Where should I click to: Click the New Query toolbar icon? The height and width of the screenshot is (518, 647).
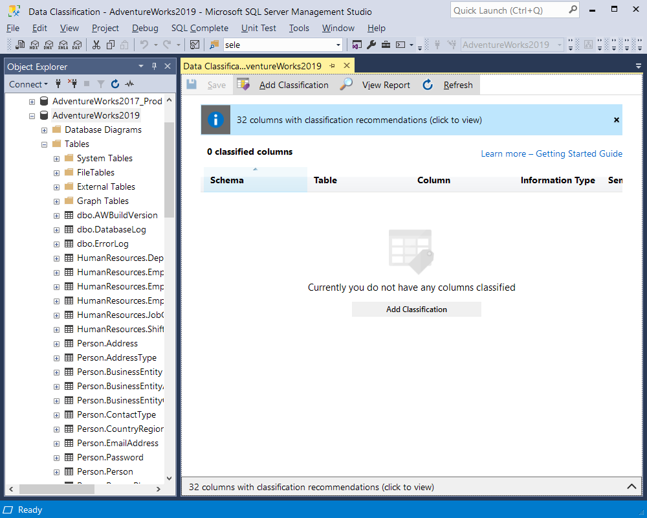[20, 45]
